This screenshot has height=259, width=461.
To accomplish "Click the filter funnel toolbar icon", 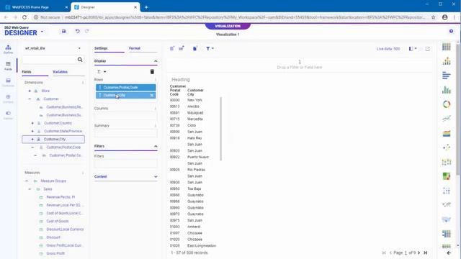I will point(208,48).
